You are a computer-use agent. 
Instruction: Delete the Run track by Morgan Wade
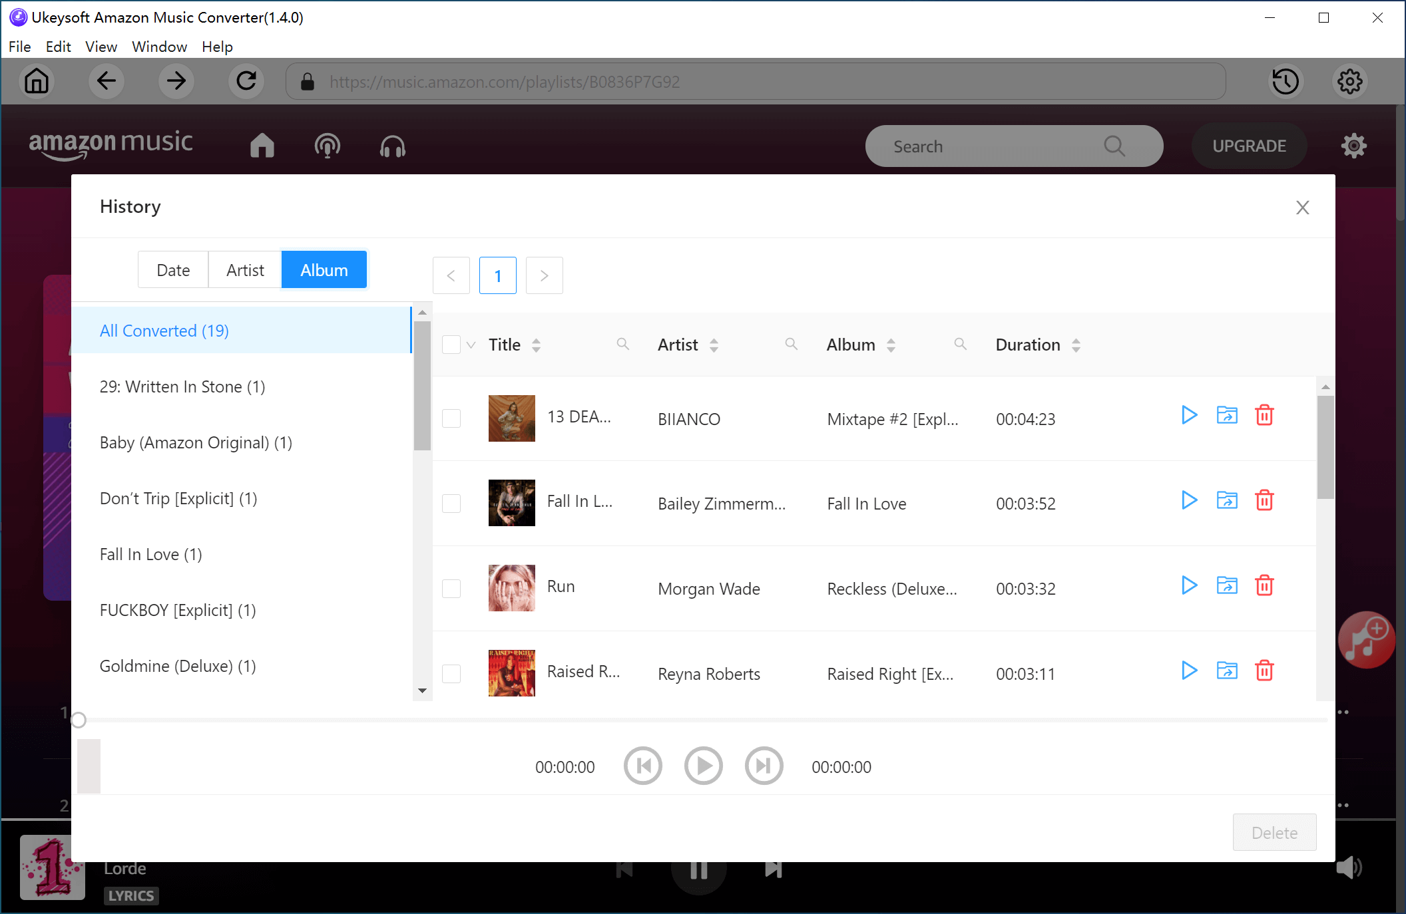click(x=1264, y=585)
